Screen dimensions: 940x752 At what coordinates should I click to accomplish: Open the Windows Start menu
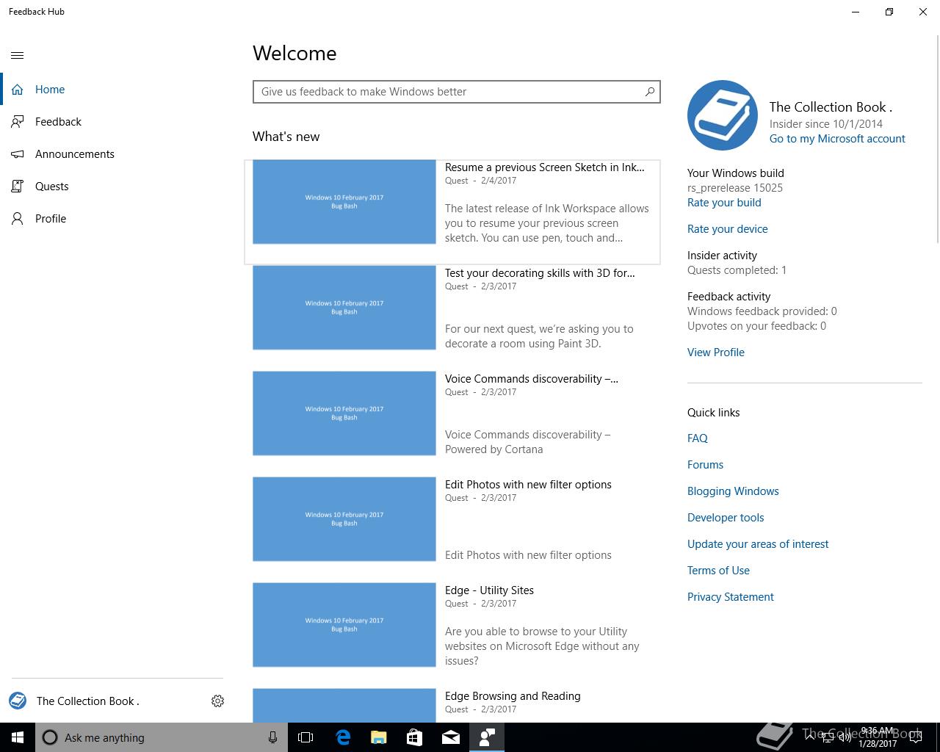click(18, 737)
